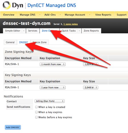
Task: Click the Send notifications label
Action: (x=18, y=107)
